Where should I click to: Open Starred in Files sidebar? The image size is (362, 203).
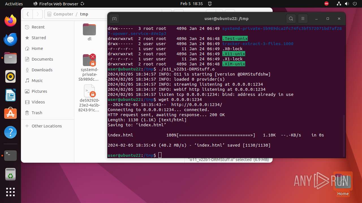(48, 38)
